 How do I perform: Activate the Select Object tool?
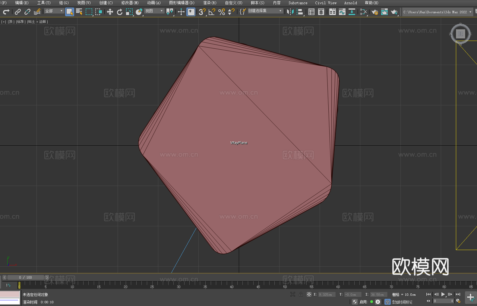(70, 12)
